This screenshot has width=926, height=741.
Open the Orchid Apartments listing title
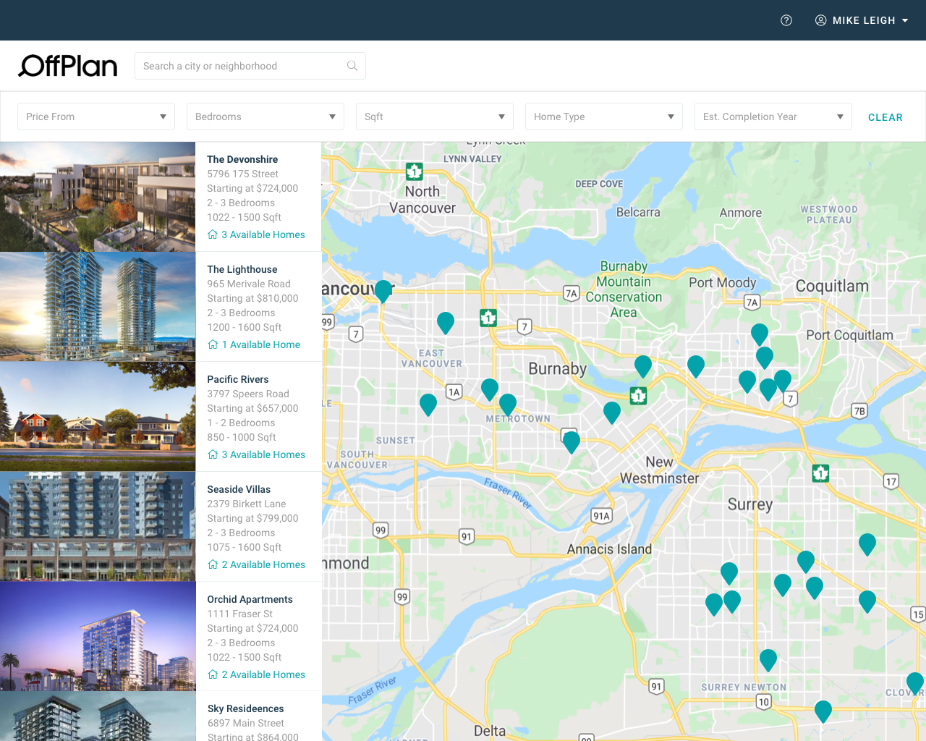click(250, 599)
